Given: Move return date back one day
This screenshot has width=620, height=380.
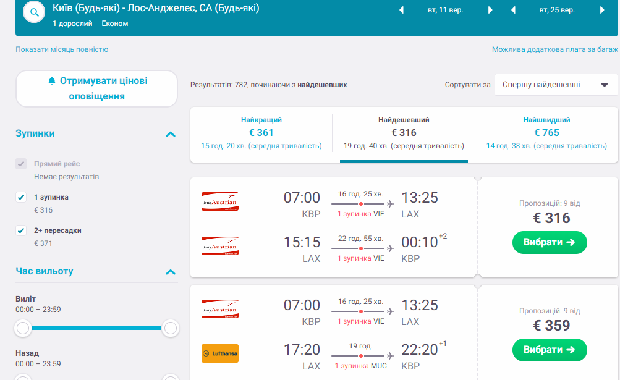Looking at the screenshot, I should (x=513, y=11).
